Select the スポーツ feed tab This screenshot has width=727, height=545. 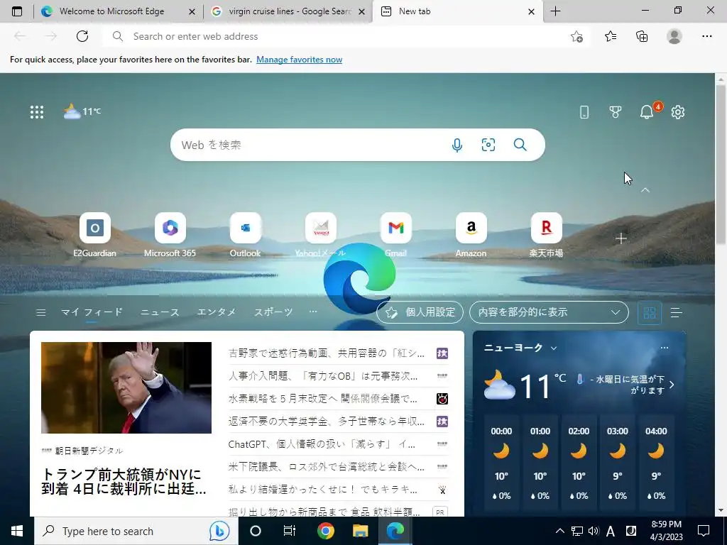(x=273, y=312)
